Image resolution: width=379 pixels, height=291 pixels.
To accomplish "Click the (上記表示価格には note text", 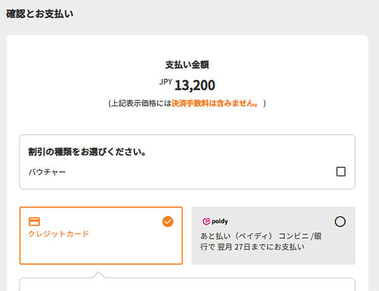I will pyautogui.click(x=140, y=103).
